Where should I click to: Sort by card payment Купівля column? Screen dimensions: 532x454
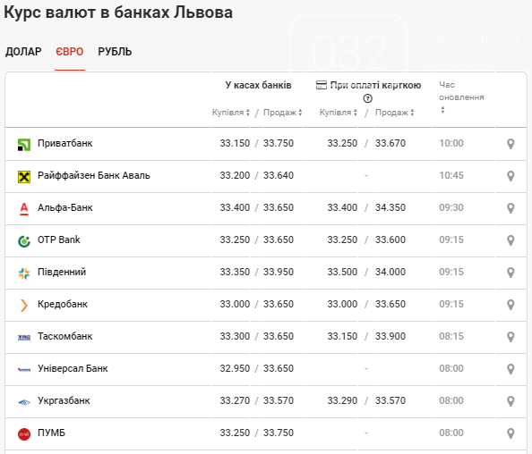click(339, 113)
